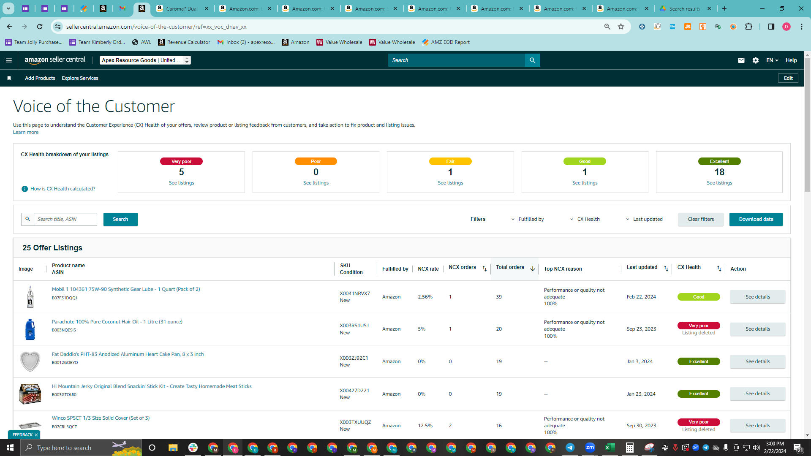Click the Chrome address bar URL
Image resolution: width=811 pixels, height=456 pixels.
coord(156,27)
